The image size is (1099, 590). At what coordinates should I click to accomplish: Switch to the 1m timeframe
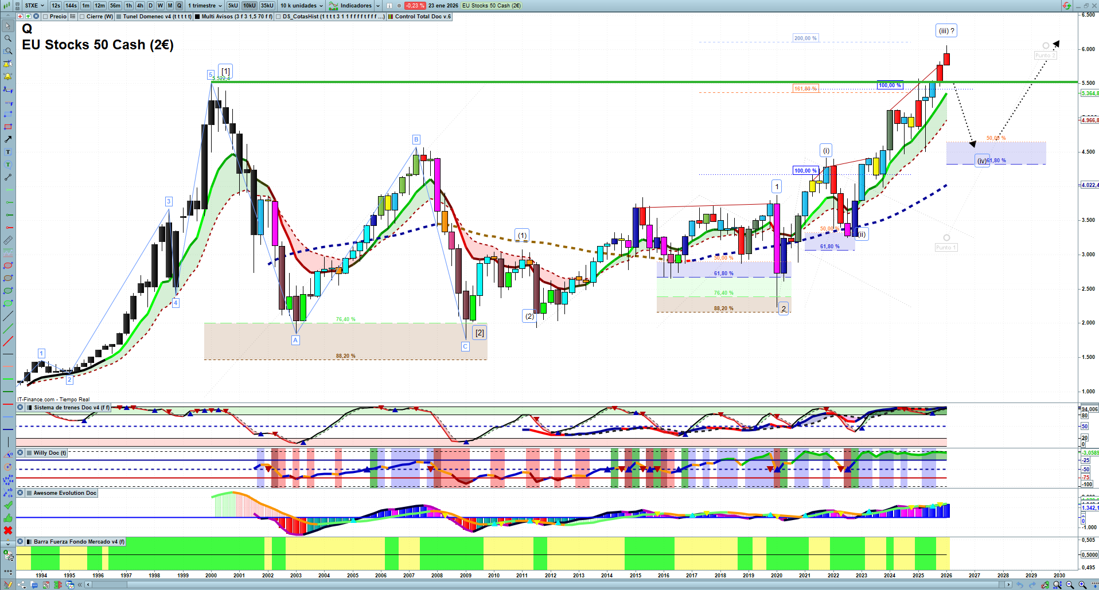click(x=85, y=6)
